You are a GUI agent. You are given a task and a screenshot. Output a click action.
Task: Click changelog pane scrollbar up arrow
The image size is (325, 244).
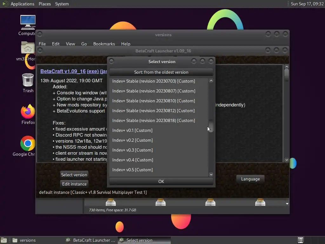287,67
